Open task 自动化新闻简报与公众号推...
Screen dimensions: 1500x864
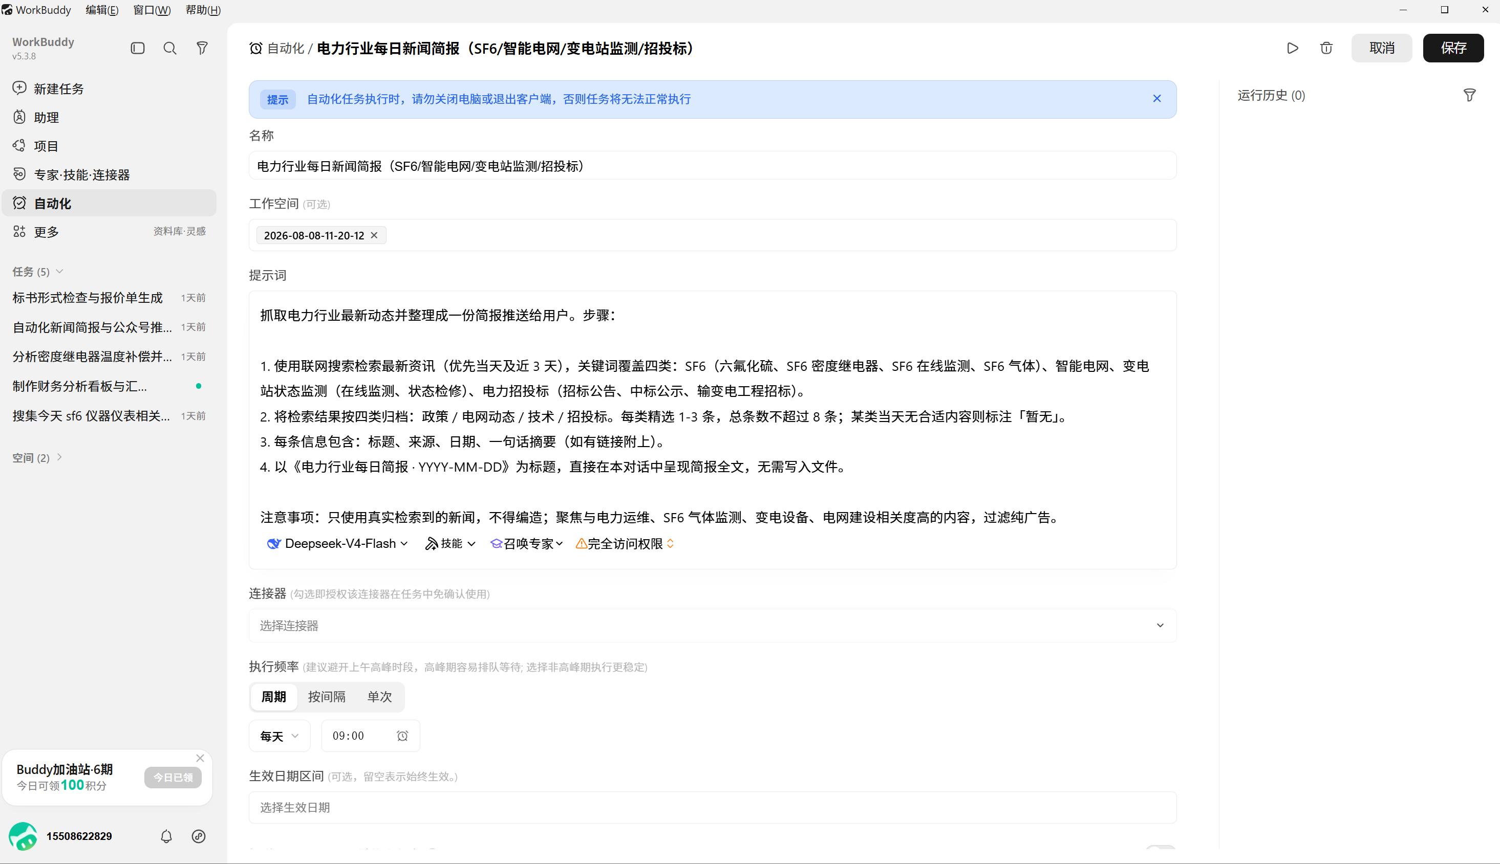coord(109,327)
